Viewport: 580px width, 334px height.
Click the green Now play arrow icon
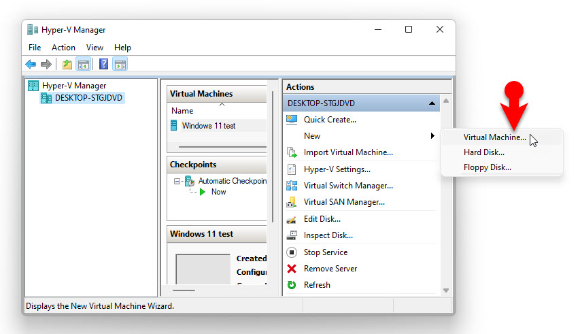(203, 192)
